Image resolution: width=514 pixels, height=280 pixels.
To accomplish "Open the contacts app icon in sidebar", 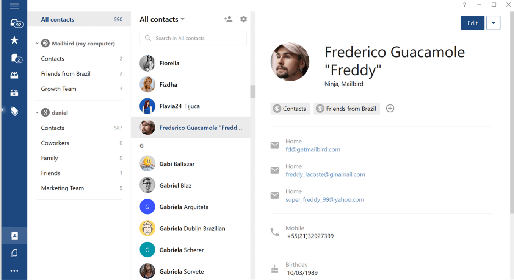I will coord(14,236).
